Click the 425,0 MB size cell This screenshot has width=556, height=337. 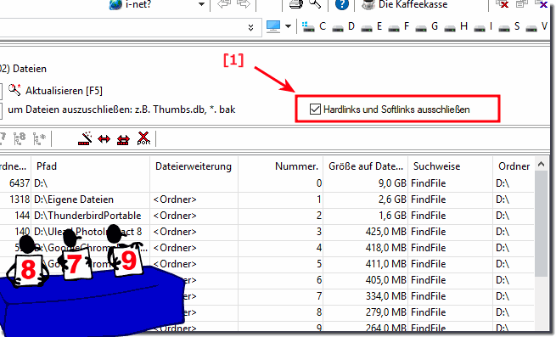point(386,232)
